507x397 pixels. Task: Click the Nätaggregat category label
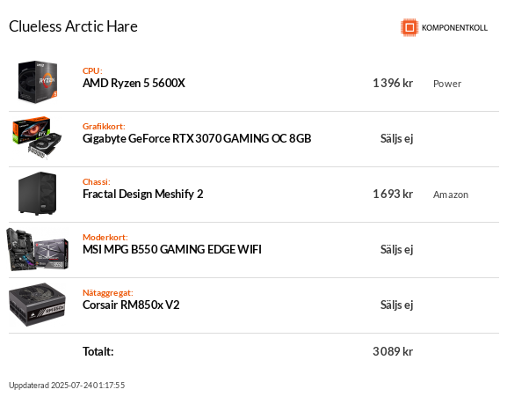point(108,293)
